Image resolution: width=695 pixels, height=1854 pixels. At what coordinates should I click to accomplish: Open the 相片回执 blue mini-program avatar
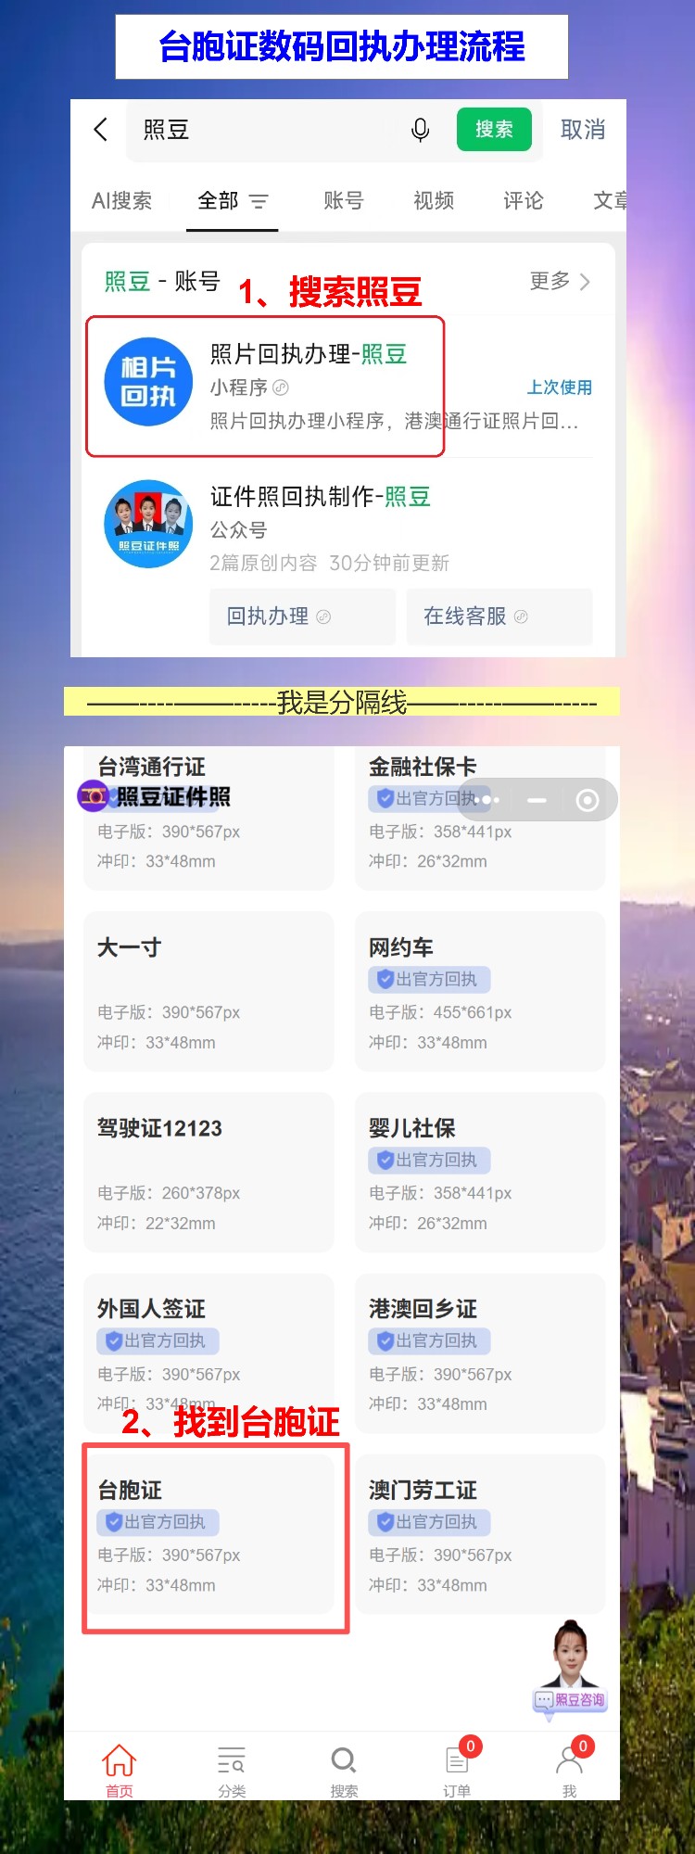pyautogui.click(x=148, y=382)
